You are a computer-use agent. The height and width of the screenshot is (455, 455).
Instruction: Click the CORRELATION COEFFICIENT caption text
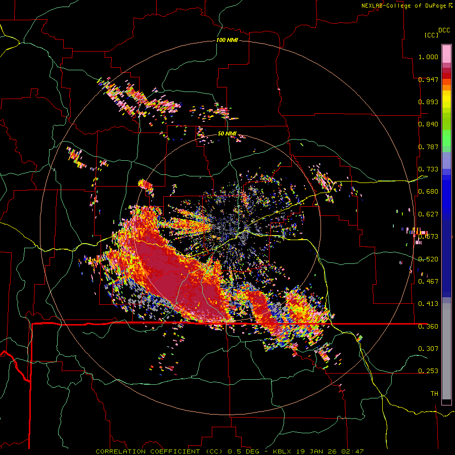[148, 451]
